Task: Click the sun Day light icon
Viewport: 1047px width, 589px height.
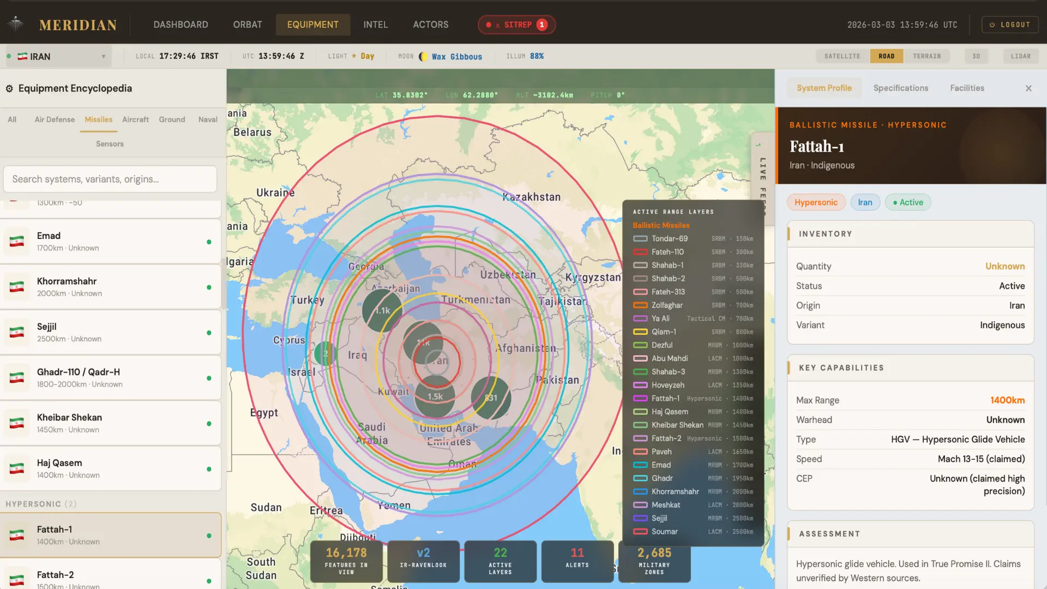Action: point(354,56)
